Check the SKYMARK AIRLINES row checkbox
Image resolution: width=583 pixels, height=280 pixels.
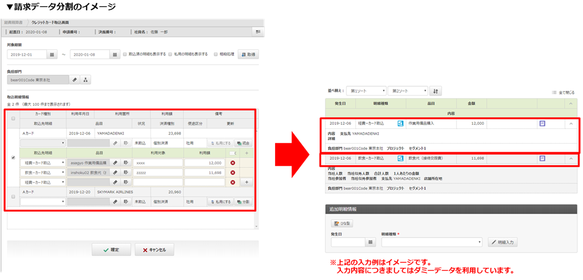pos(13,197)
